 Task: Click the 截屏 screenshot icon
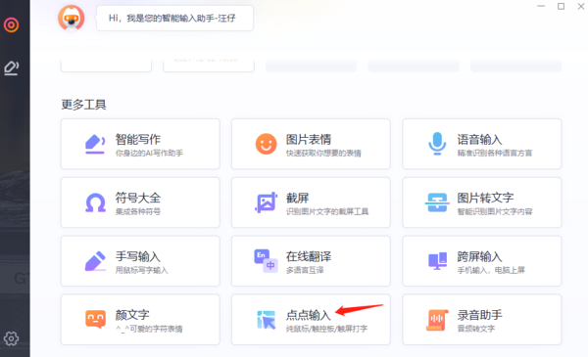[266, 202]
